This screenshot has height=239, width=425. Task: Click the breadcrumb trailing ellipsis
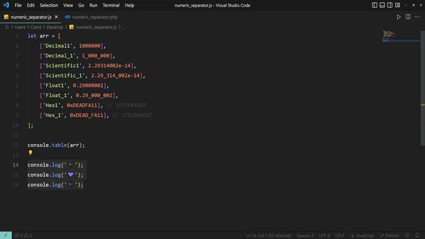click(124, 27)
